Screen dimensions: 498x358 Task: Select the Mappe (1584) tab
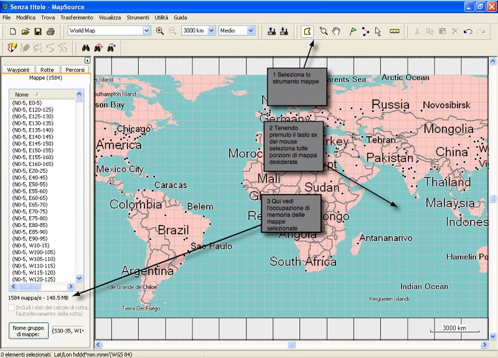tap(45, 78)
